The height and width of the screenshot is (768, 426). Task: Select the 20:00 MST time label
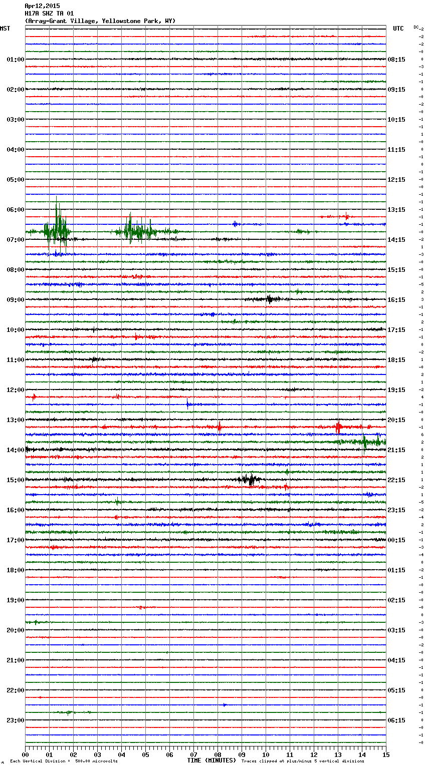[x=15, y=630]
